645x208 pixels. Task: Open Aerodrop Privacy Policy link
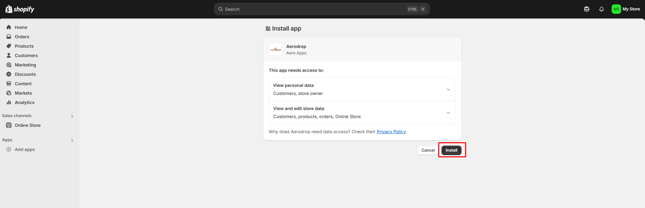391,132
